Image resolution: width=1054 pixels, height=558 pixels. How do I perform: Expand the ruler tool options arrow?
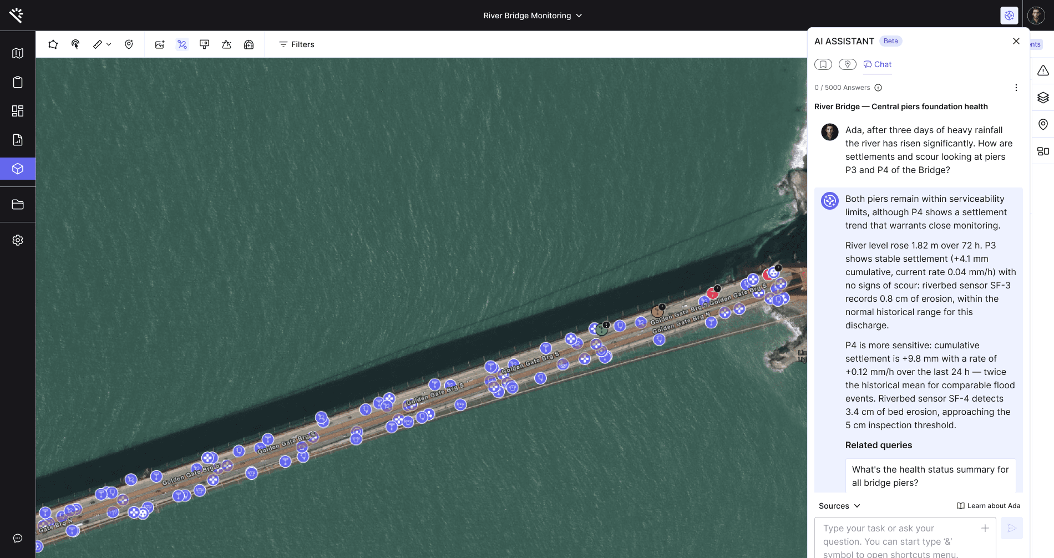click(x=109, y=44)
